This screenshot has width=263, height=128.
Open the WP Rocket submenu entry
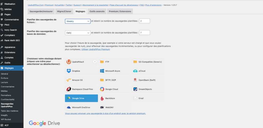coord(6,119)
